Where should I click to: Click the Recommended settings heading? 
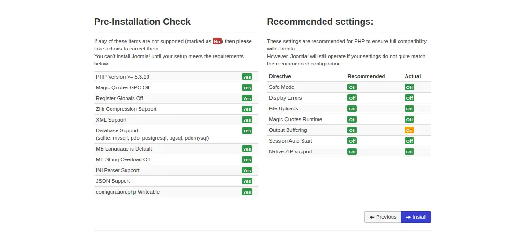[x=320, y=22]
